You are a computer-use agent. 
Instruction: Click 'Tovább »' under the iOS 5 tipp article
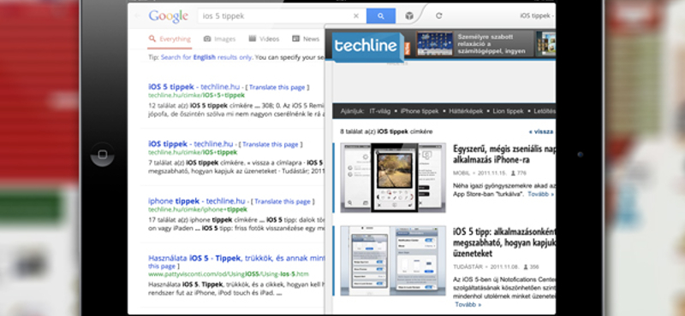[468, 304]
